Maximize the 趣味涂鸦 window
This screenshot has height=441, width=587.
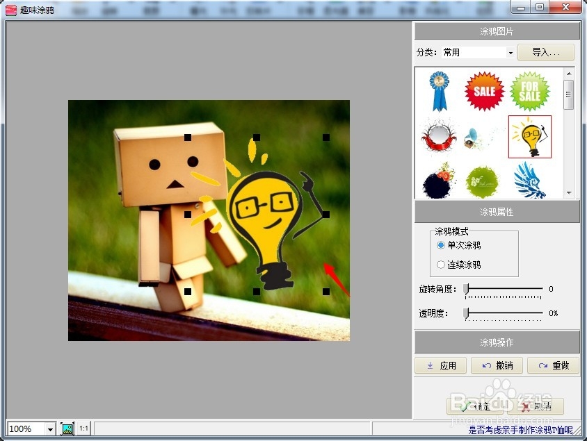point(540,7)
